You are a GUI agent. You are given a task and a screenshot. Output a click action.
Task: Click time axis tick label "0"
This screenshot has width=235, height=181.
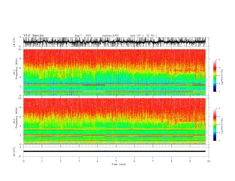23,161
